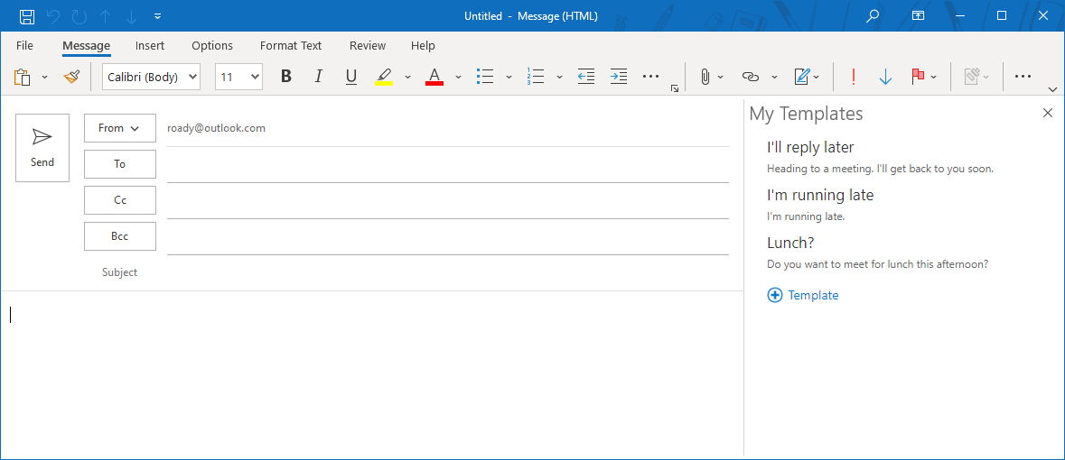Screen dimensions: 1065x460
Task: Click the Undo arrow in title bar
Action: point(53,16)
